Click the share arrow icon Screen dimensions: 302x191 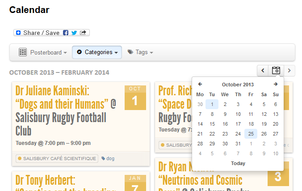coord(84,33)
